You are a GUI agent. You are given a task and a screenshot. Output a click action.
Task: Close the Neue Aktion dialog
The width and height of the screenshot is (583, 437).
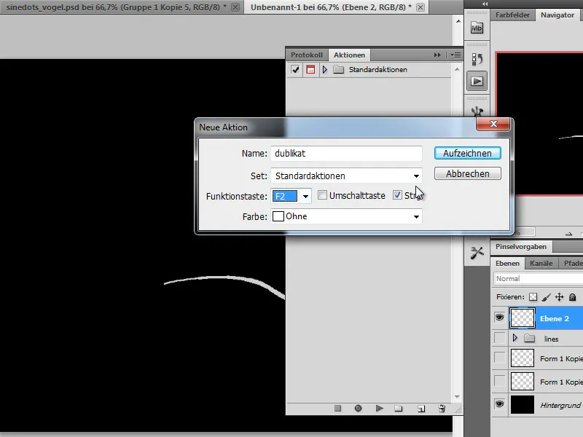pos(493,124)
